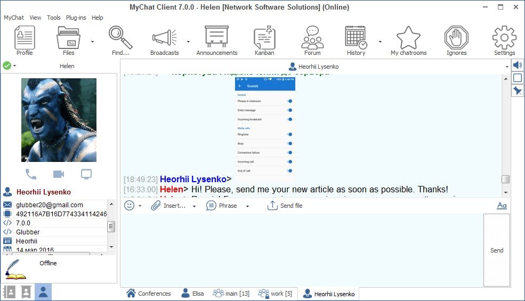Open the contact list panel icon

tap(10, 292)
